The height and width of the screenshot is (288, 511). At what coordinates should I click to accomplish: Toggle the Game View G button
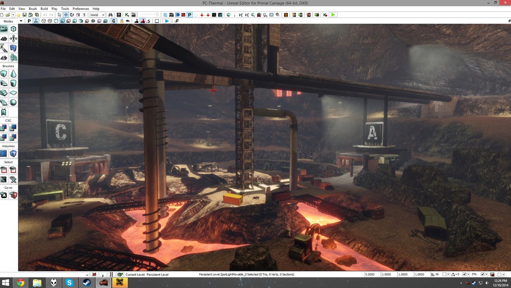(114, 21)
